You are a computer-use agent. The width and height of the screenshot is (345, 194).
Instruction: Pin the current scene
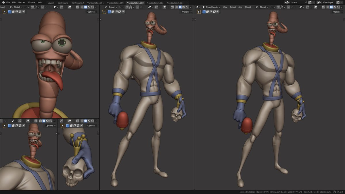(x=306, y=2)
